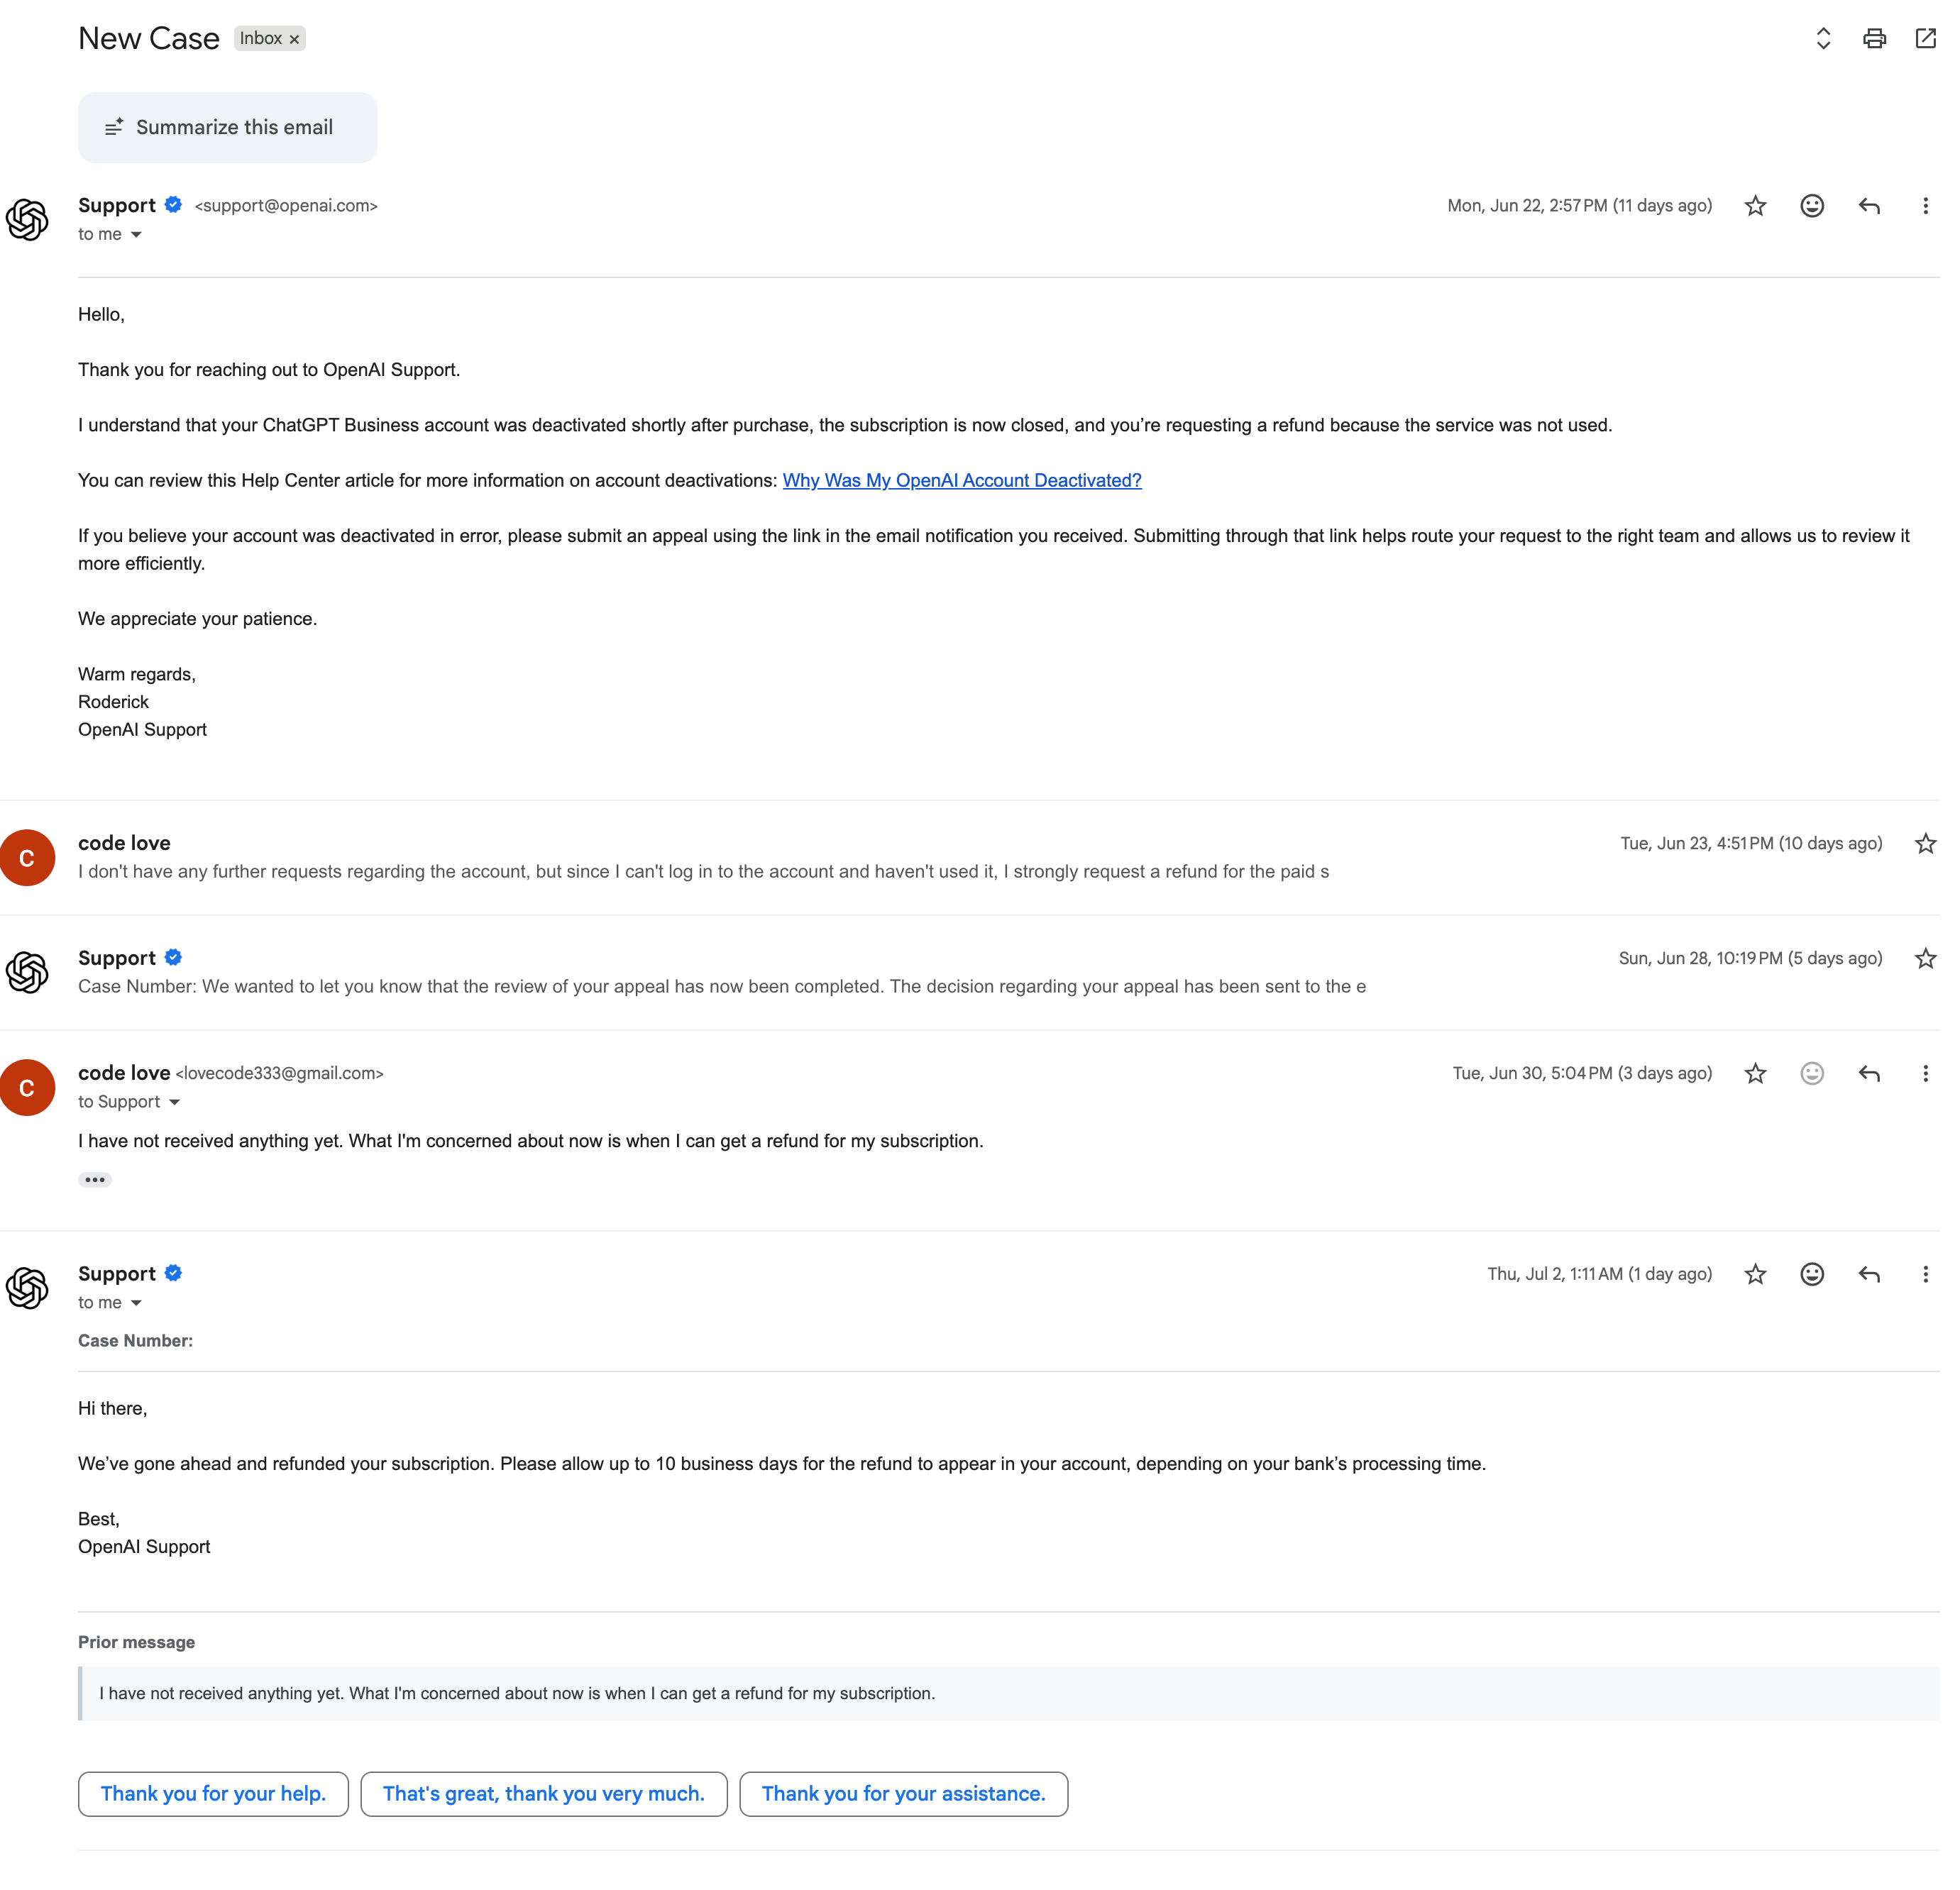1960x1890 pixels.
Task: Click the 'Case Number:' label in Jul 2 message
Action: point(136,1341)
